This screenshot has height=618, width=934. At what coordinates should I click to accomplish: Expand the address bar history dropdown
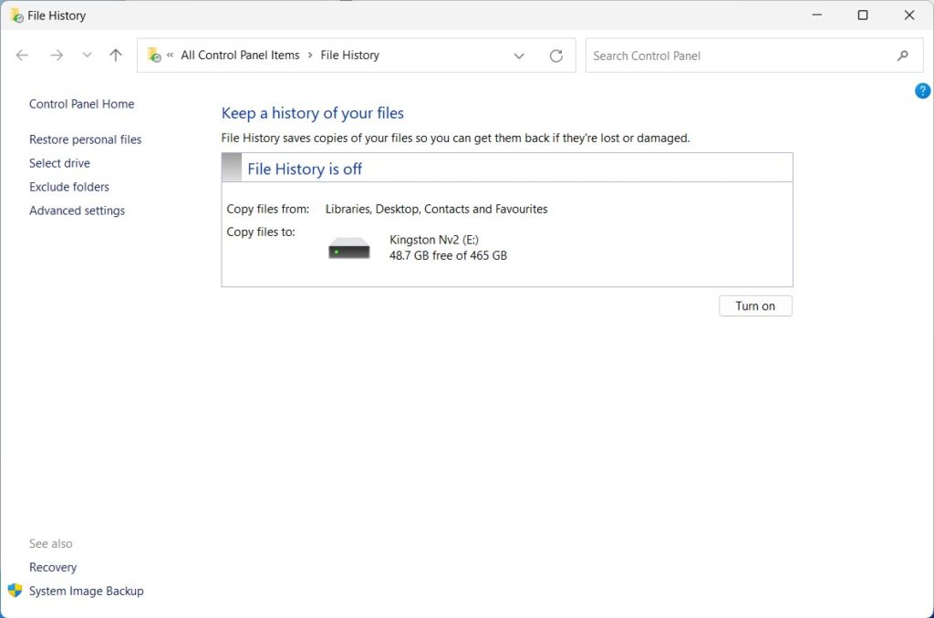click(x=519, y=56)
